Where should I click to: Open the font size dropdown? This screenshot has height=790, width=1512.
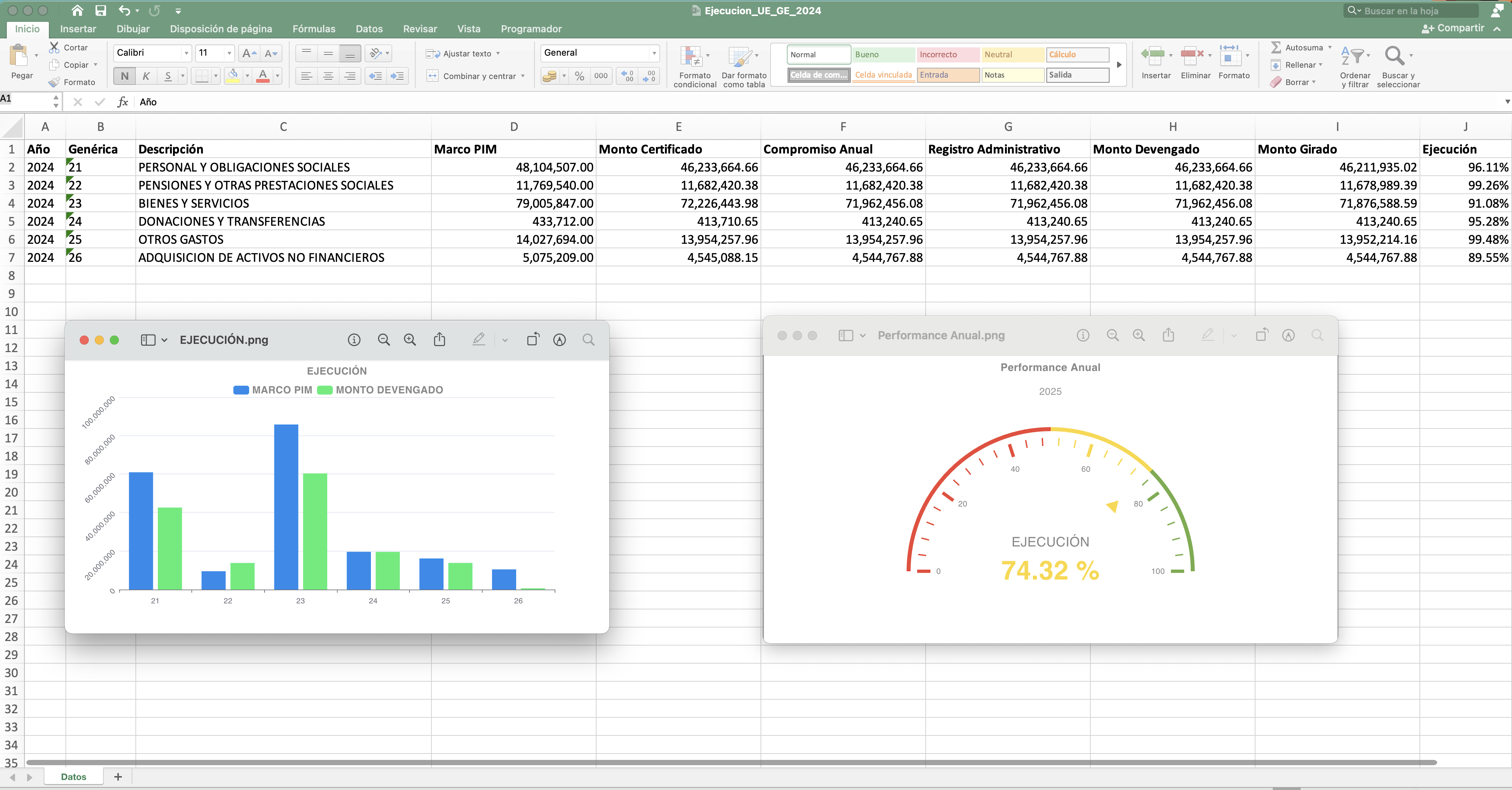point(229,53)
